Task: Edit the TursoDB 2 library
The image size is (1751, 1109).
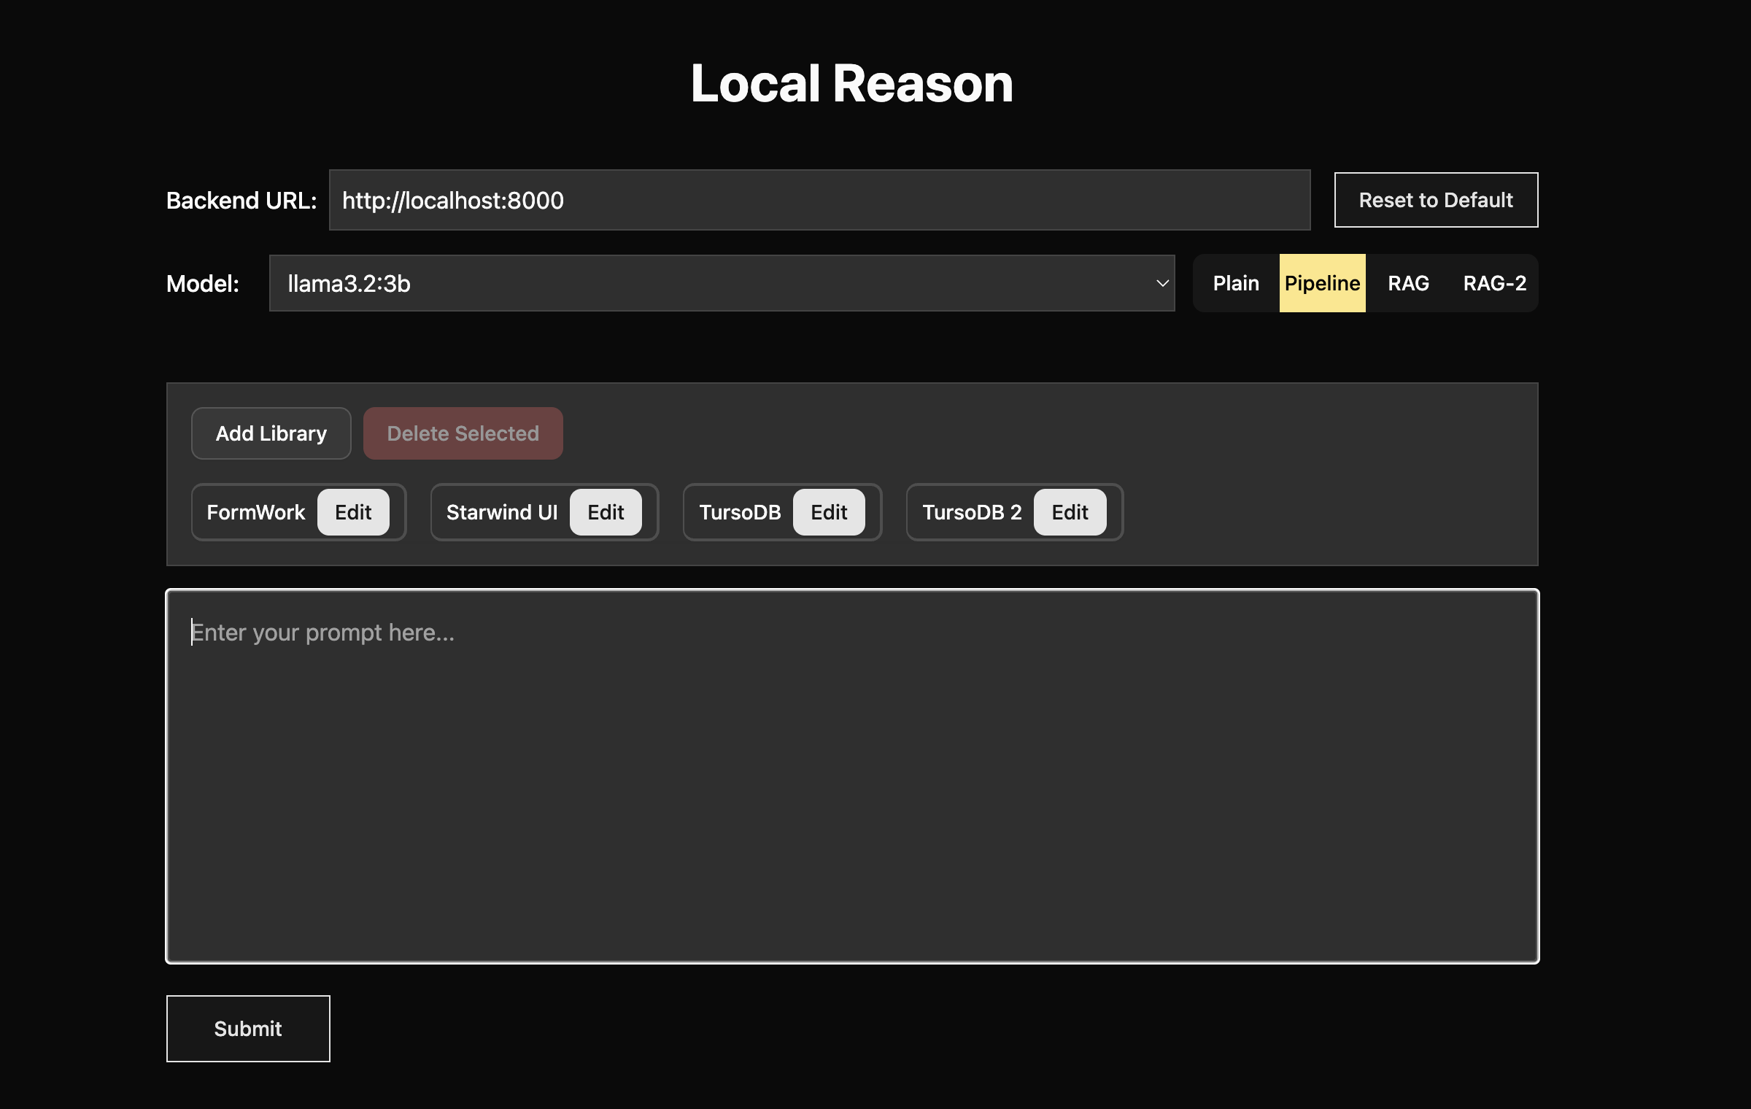Action: pyautogui.click(x=1070, y=512)
